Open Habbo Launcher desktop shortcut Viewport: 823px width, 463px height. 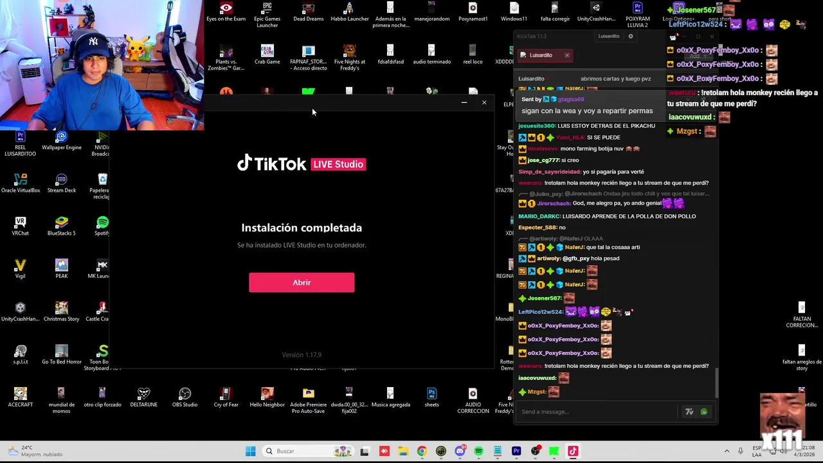[x=349, y=12]
